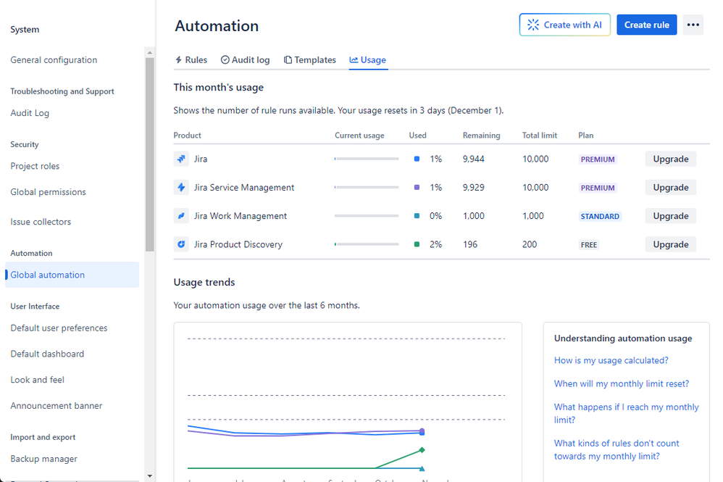Open 'When will my monthly limit reset?' link

pos(622,383)
